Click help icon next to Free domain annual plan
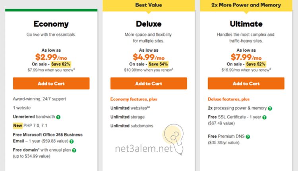This screenshot has height=171, width=298. (x=74, y=150)
